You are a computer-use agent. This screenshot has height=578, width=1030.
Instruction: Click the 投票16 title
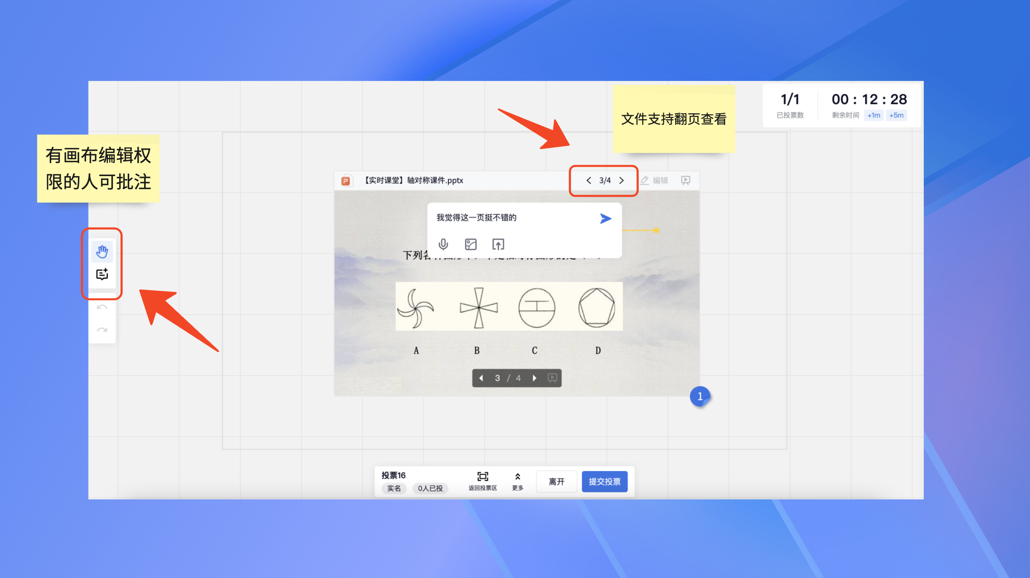(x=393, y=475)
